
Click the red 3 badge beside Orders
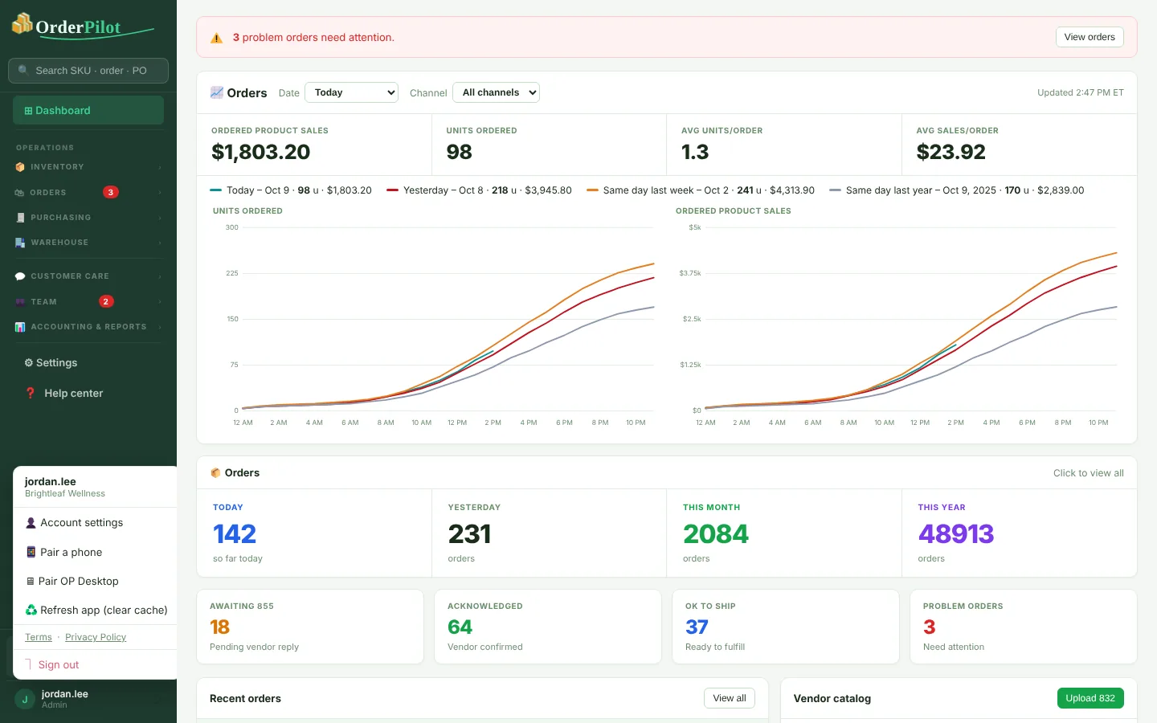tap(111, 192)
